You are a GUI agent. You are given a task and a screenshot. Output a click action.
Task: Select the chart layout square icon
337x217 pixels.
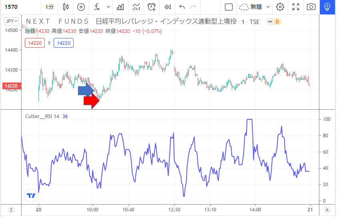pos(229,7)
